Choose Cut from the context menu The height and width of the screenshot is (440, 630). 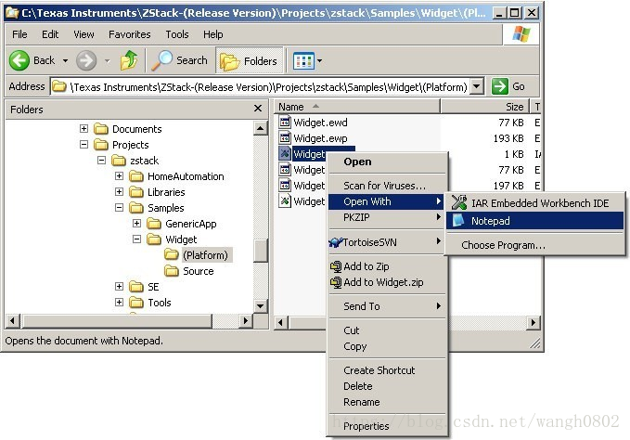coord(388,330)
